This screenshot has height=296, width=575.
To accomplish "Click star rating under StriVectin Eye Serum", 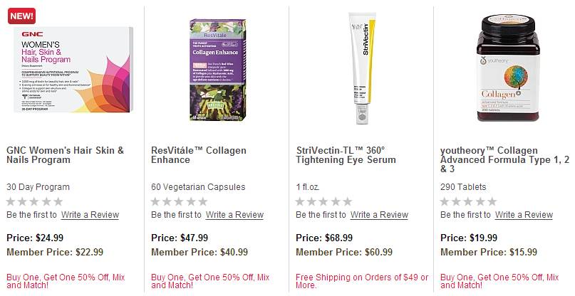I will 323,201.
